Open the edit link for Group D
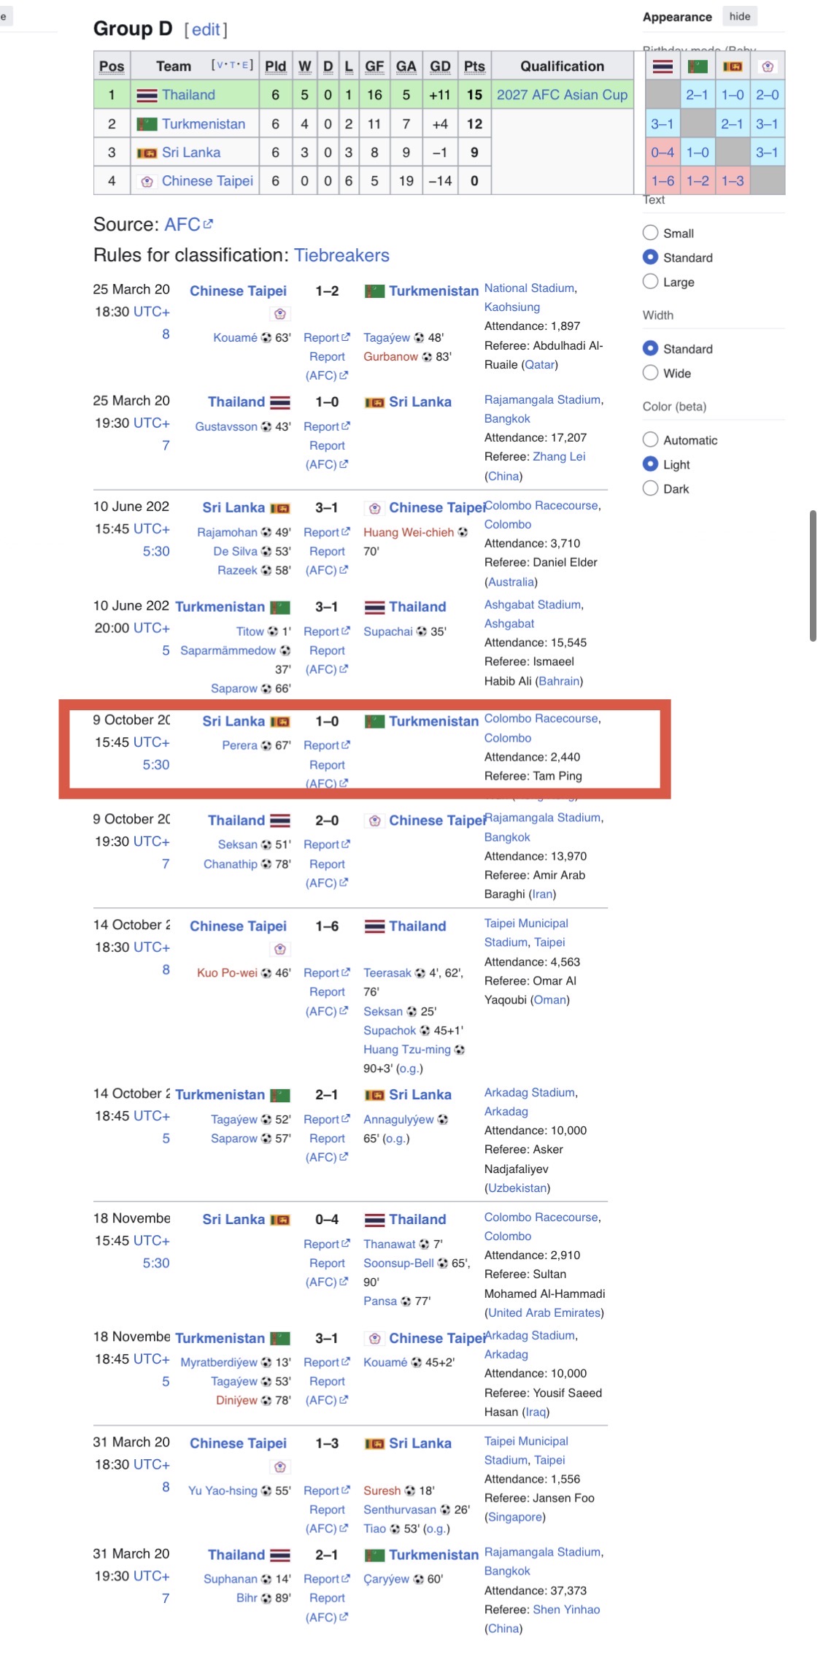823x1657 pixels. coord(206,30)
